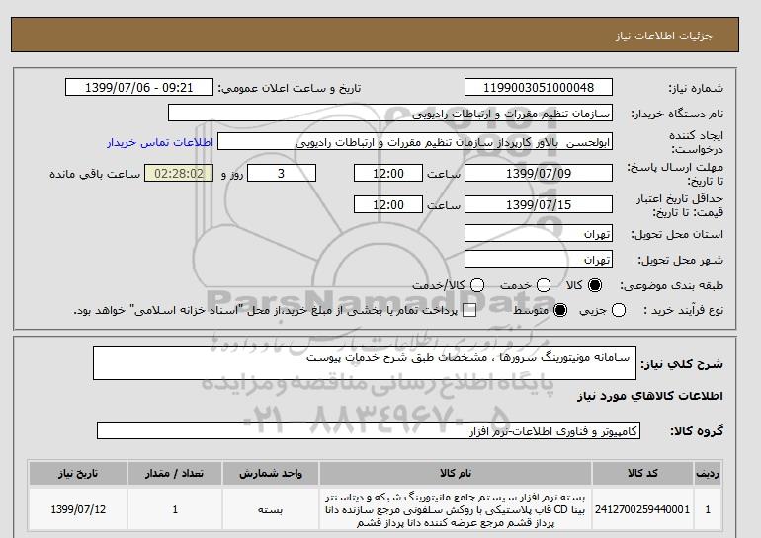Click the unit cell بسته
Viewport: 761px width, 538px height.
(x=271, y=509)
